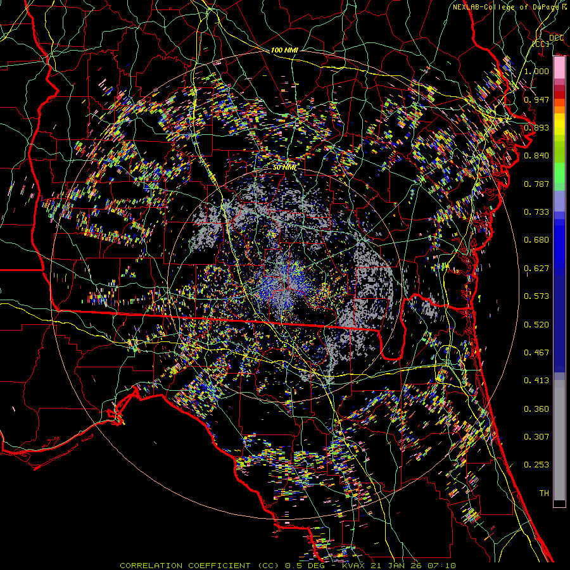
Task: Click the 1.000 scale value
Action: tap(536, 71)
